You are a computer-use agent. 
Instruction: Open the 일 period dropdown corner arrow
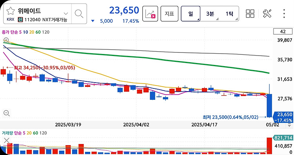click(x=198, y=19)
